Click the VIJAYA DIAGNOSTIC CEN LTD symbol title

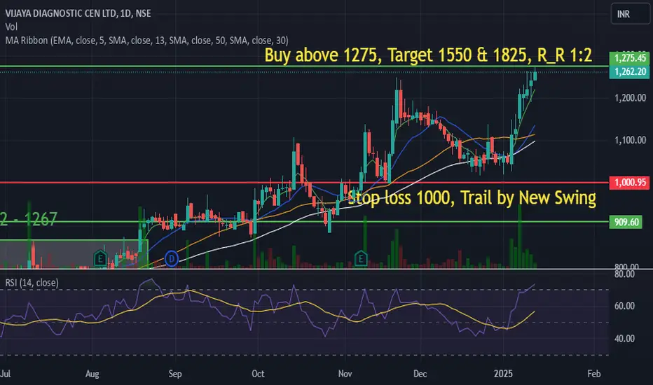(x=78, y=13)
